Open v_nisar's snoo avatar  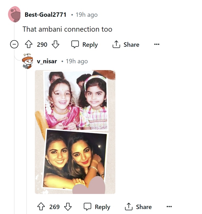pos(27,61)
